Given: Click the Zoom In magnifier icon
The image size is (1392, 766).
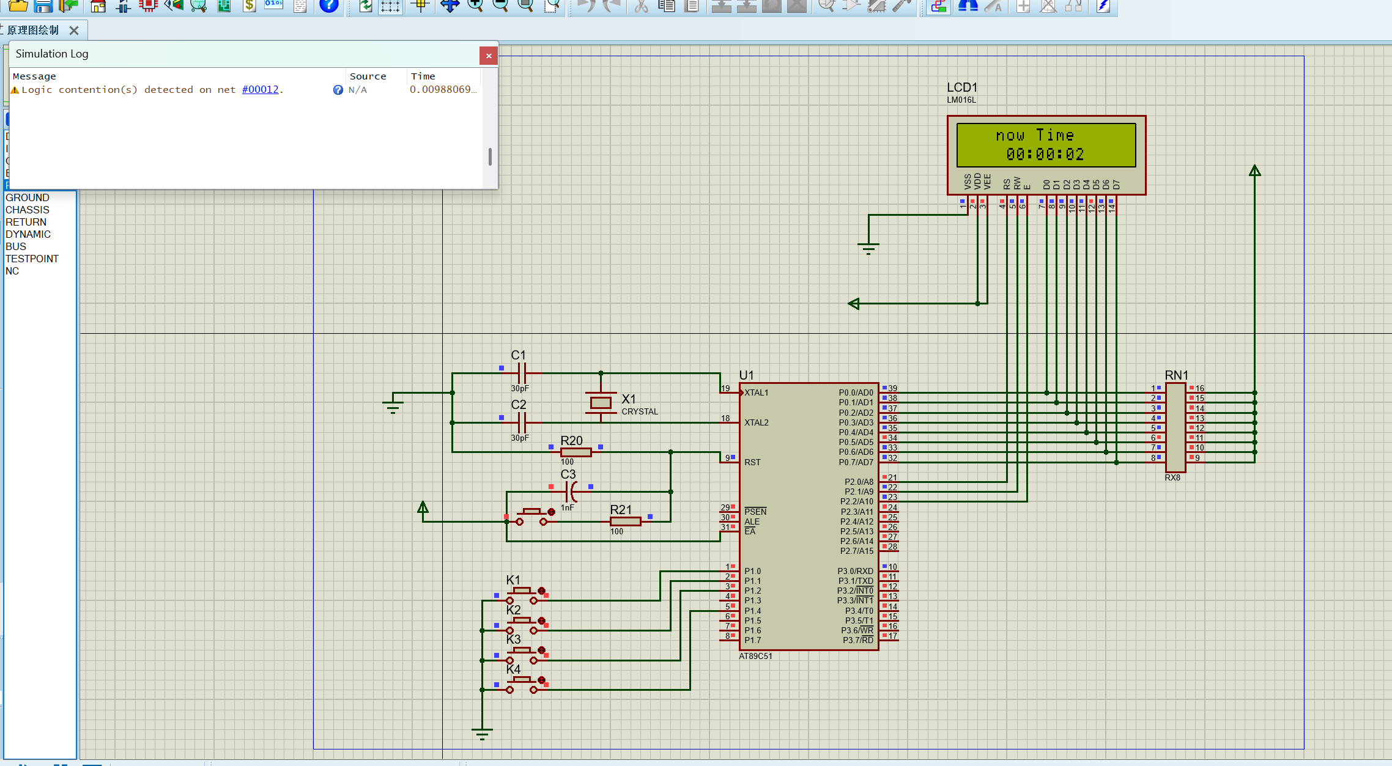Looking at the screenshot, I should coord(475,6).
